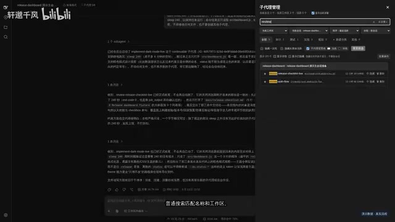Select the 深色 background option
395x222 pixels.
343,49
